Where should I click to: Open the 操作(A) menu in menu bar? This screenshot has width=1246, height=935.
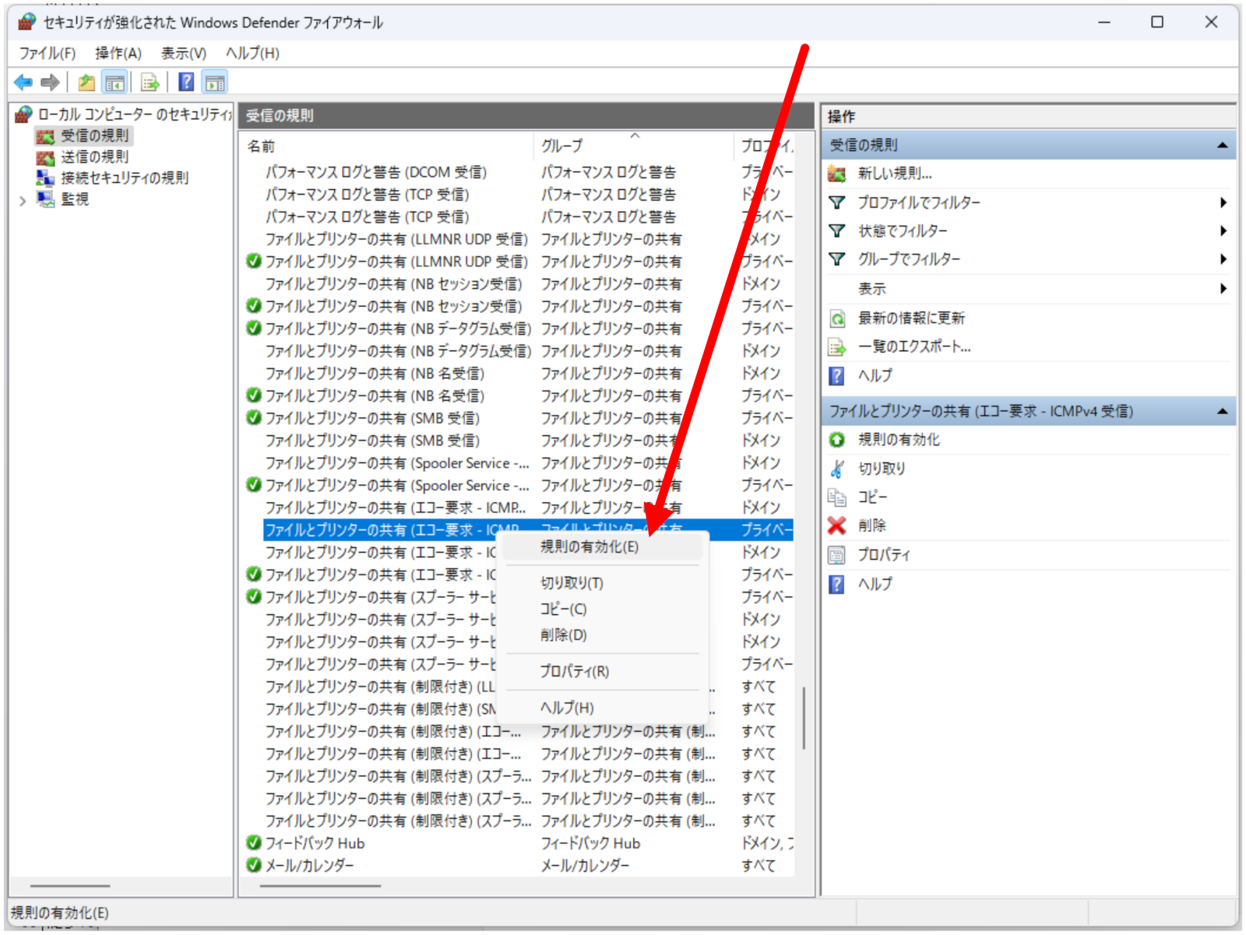coord(118,53)
